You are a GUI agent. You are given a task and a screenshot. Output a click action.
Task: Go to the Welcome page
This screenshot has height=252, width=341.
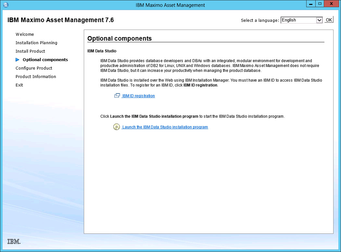coord(25,34)
